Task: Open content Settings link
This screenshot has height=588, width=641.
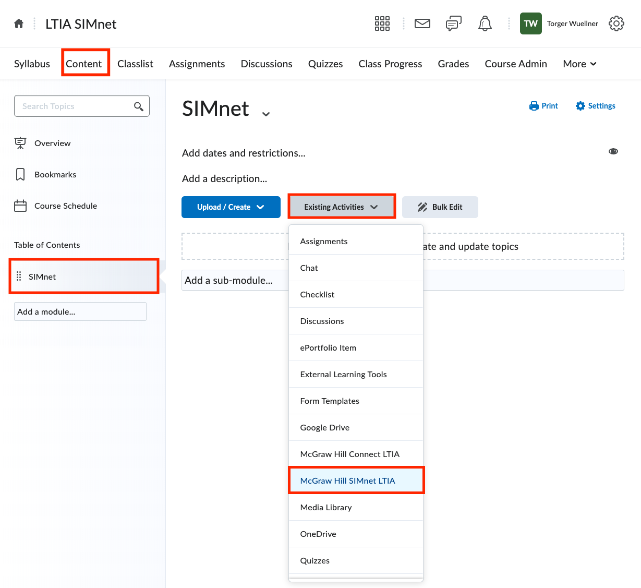Action: (x=596, y=106)
